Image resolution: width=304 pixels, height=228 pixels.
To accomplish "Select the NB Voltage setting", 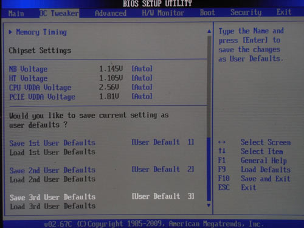I will click(x=28, y=69).
